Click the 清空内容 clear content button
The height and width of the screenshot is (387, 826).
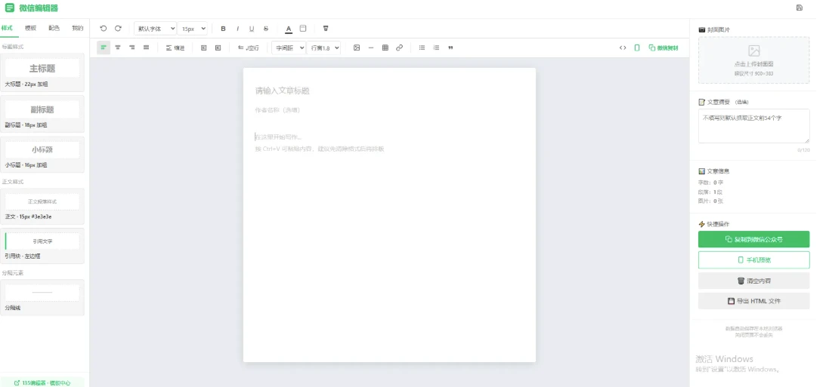pyautogui.click(x=754, y=281)
